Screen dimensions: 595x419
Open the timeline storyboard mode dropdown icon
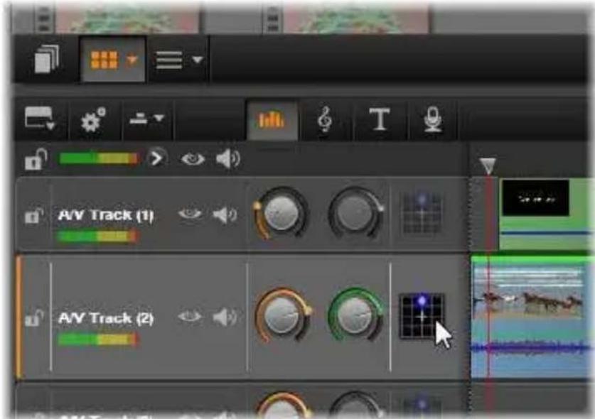[40, 119]
